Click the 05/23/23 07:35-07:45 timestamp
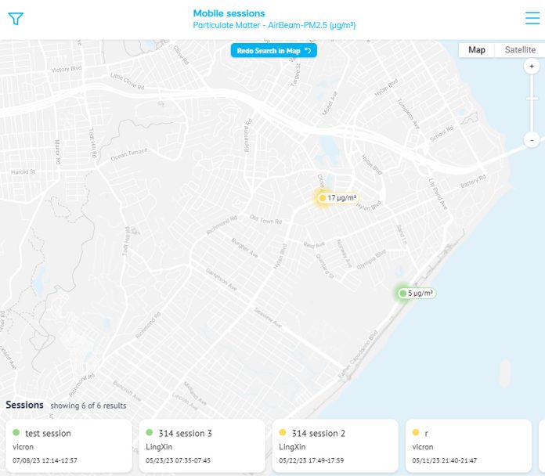This screenshot has width=545, height=476. pyautogui.click(x=178, y=460)
